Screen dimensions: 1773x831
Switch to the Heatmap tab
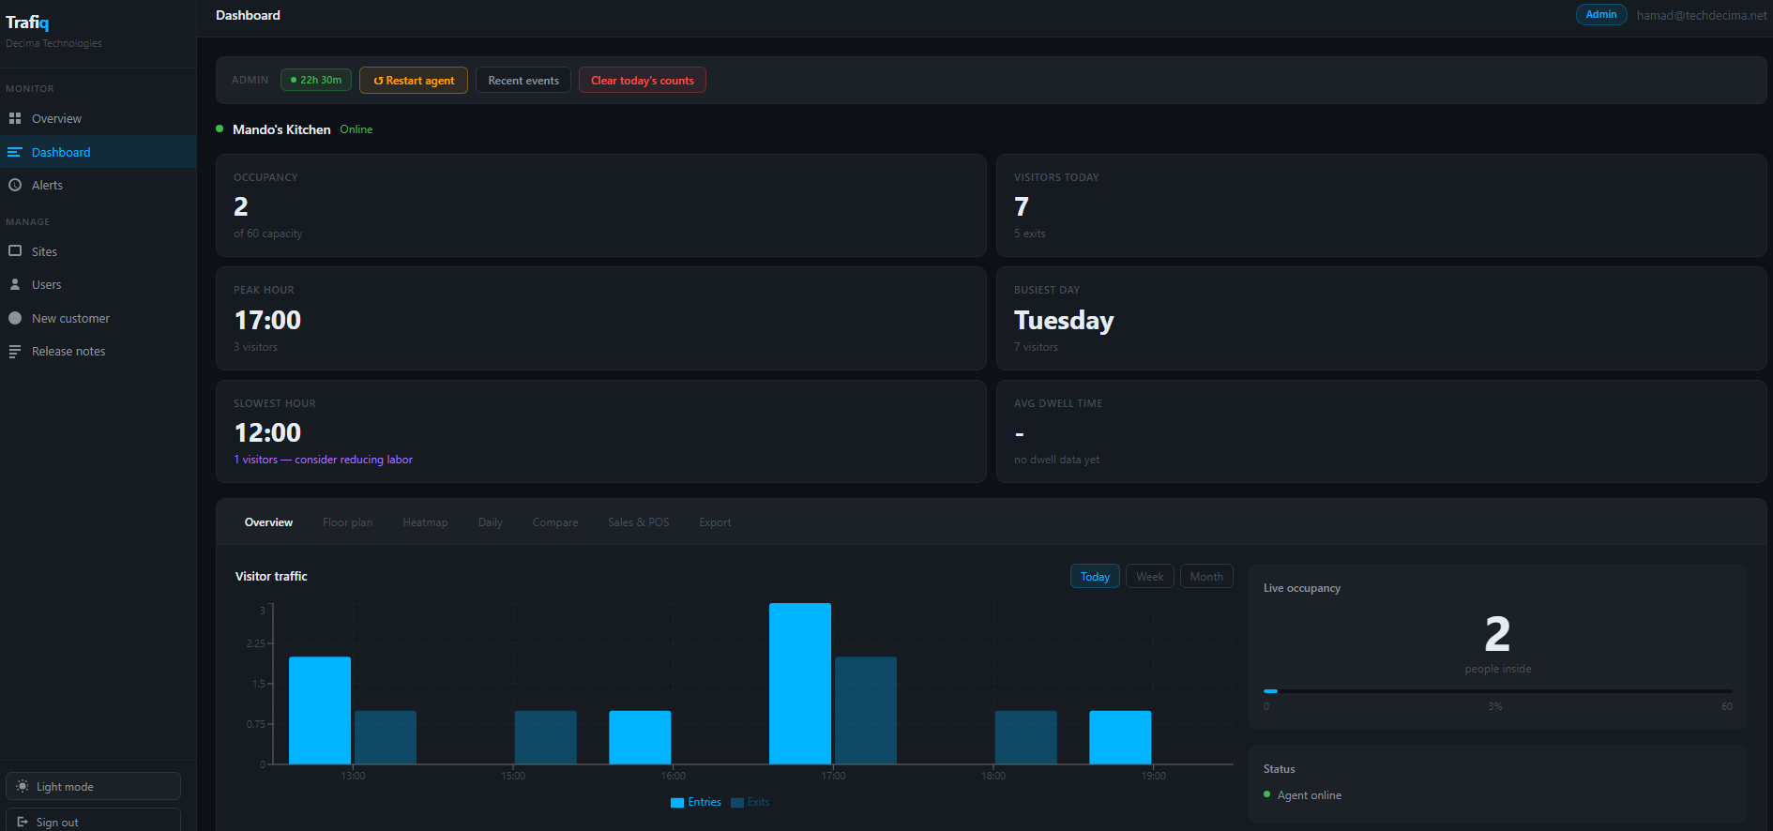point(425,522)
